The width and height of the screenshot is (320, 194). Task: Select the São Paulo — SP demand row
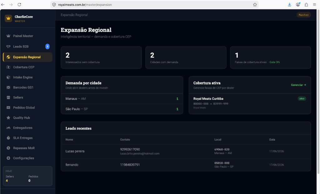[x=122, y=109]
